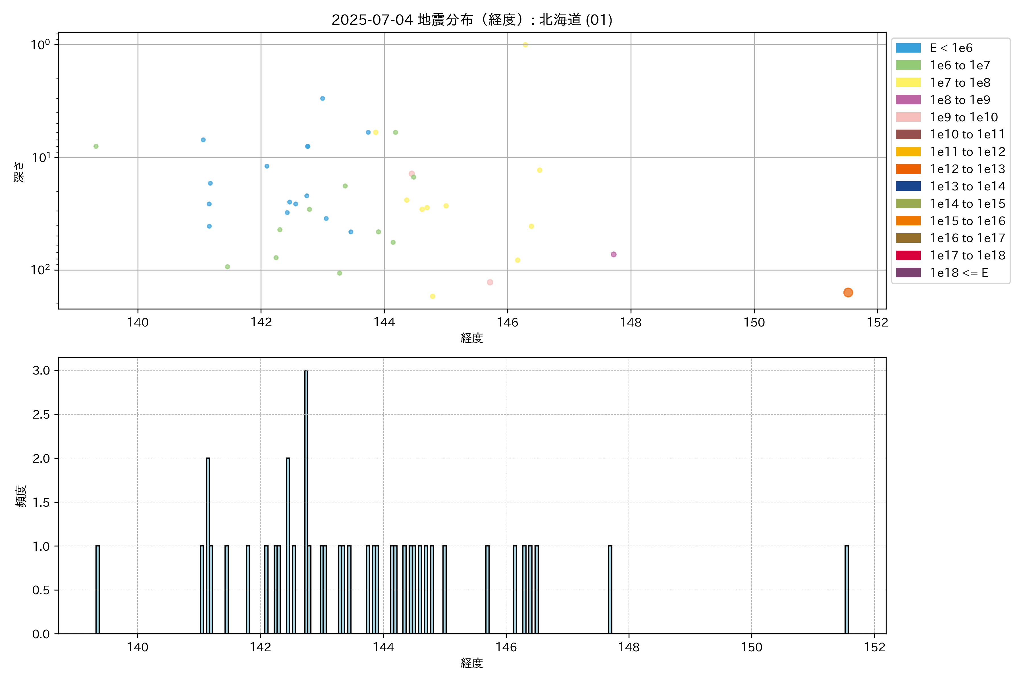Click the leftmost histogram bar near 139.3

click(x=97, y=590)
